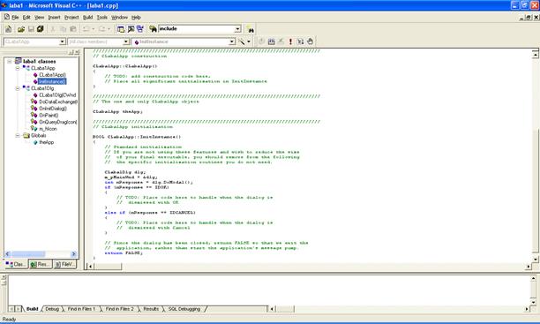
Task: Open the Project menu
Action: [x=71, y=18]
